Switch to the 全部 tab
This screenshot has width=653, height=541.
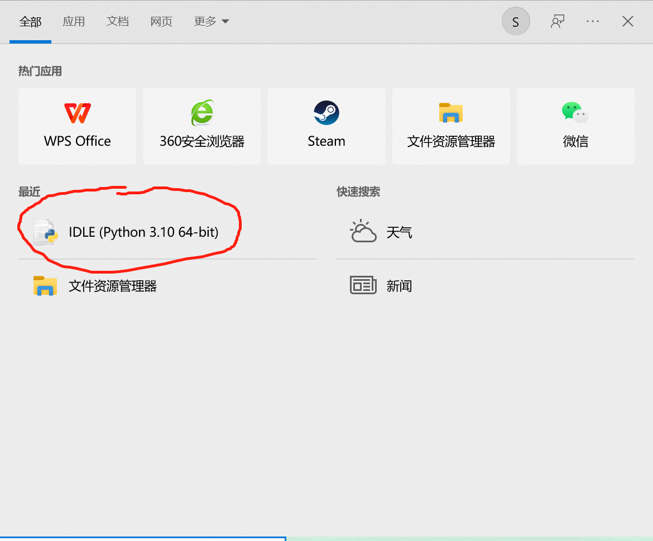(x=30, y=22)
